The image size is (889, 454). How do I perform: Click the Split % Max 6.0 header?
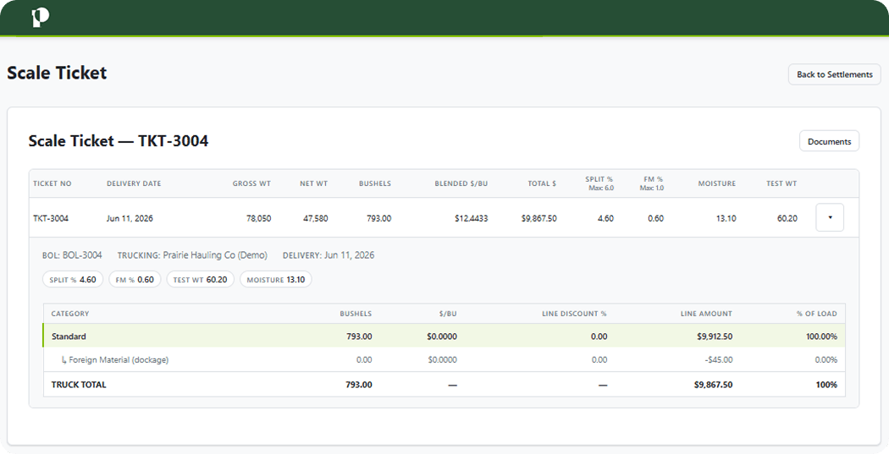[599, 183]
